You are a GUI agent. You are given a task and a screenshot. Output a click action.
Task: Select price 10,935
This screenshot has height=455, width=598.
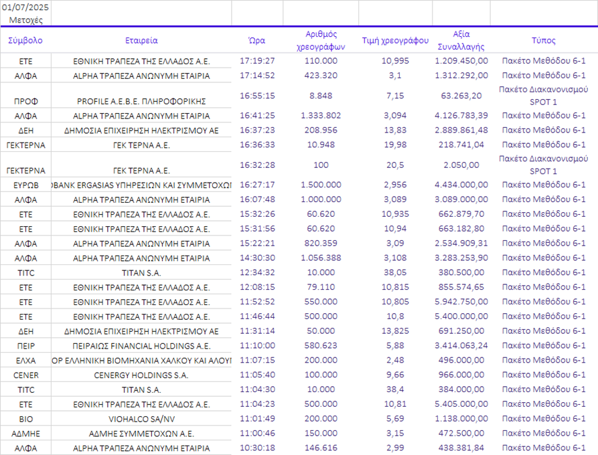[x=395, y=214]
